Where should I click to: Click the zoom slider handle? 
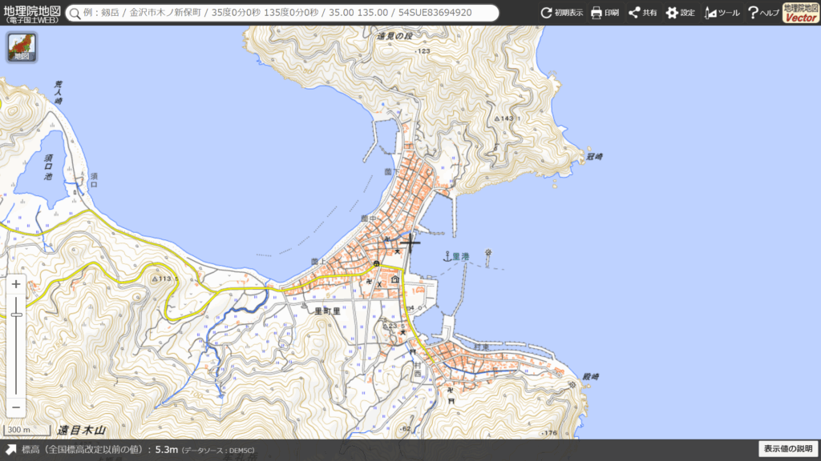(16, 314)
